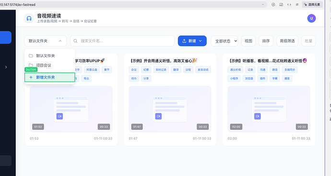This screenshot has height=176, width=331.
Task: Click the video camera icon on 开会用通义听悟 card
Action: (158, 116)
